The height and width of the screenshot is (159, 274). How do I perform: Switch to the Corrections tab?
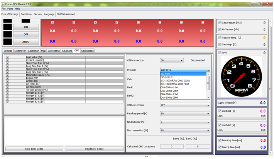pos(54,51)
